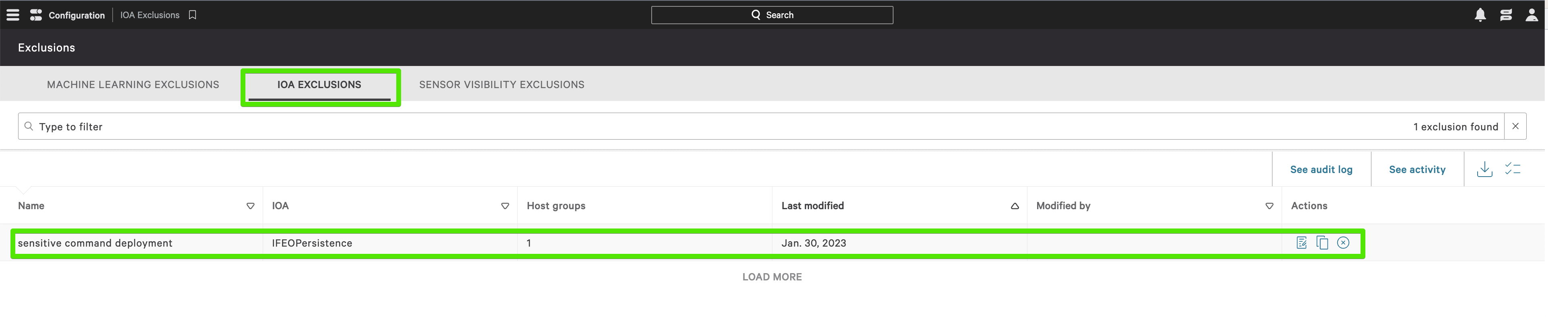Open the messages panel icon in top bar

click(1506, 15)
